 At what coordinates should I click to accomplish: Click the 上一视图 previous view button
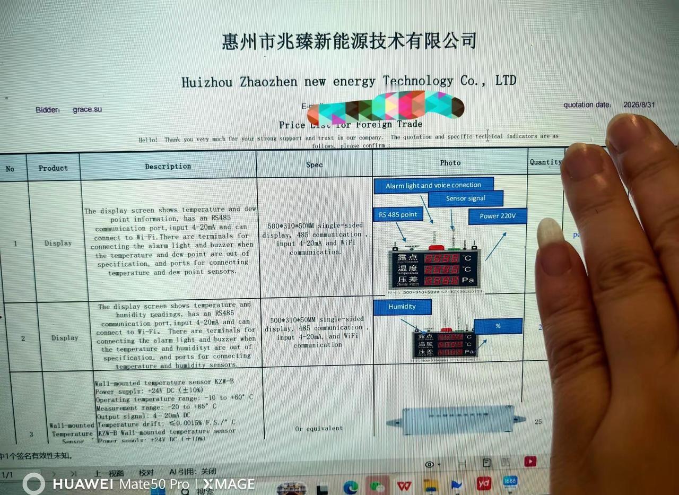point(109,473)
